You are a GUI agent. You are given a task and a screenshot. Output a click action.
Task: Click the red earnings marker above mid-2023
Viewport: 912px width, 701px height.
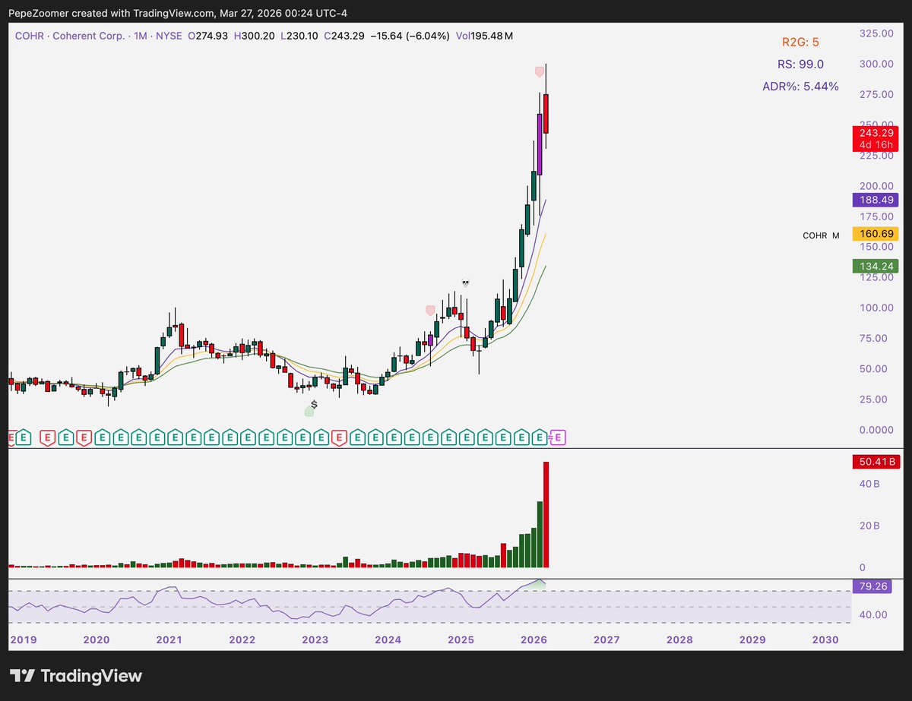click(x=339, y=437)
